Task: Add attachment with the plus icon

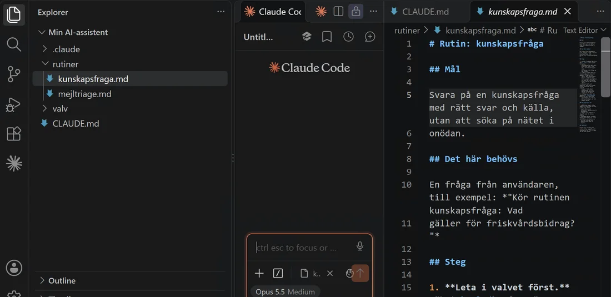Action: (x=259, y=273)
